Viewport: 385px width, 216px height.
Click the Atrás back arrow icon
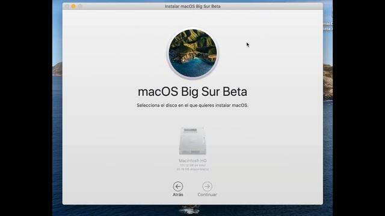click(x=178, y=187)
